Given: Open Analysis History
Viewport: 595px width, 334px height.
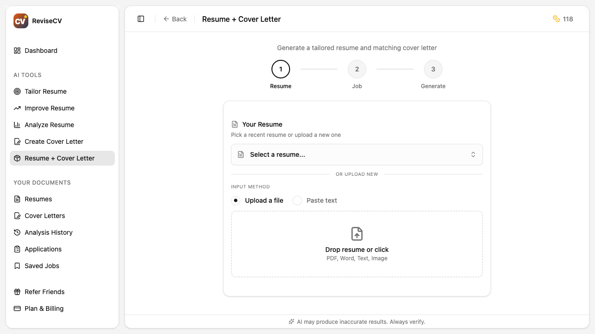Looking at the screenshot, I should click(48, 232).
